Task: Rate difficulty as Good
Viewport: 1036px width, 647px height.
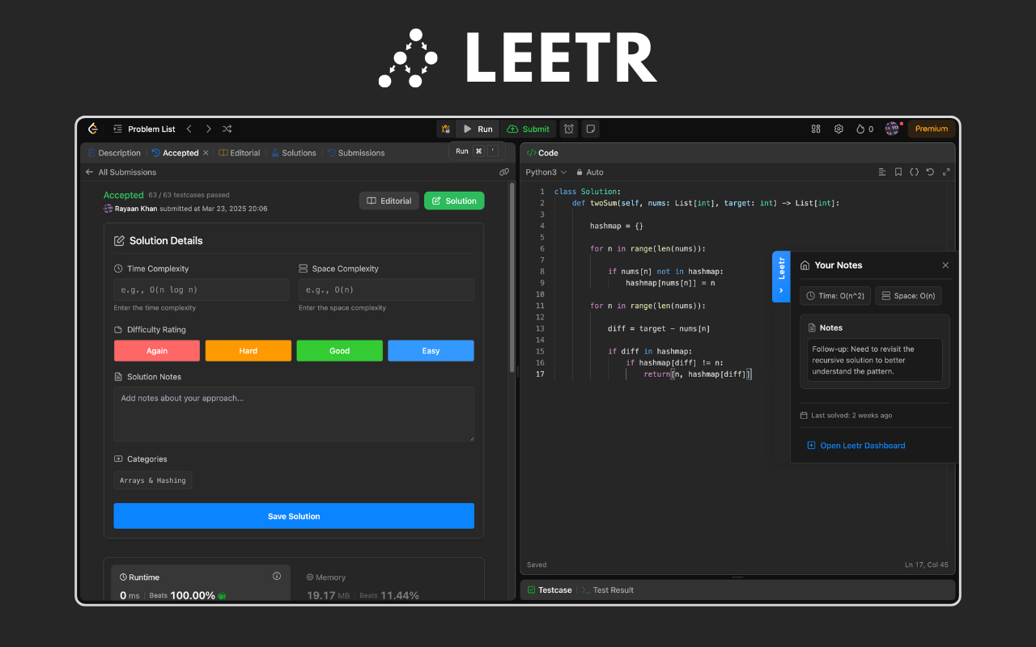Action: tap(340, 350)
